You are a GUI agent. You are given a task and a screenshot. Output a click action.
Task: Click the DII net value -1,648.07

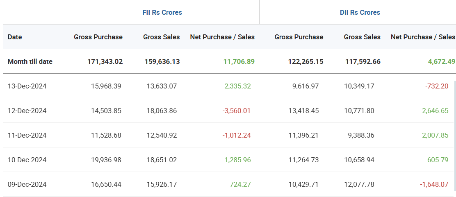click(434, 184)
